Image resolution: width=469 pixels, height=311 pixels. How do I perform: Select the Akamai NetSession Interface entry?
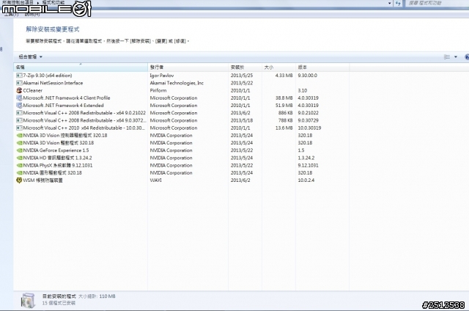[x=53, y=83]
